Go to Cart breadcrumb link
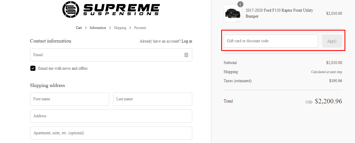 (79, 28)
